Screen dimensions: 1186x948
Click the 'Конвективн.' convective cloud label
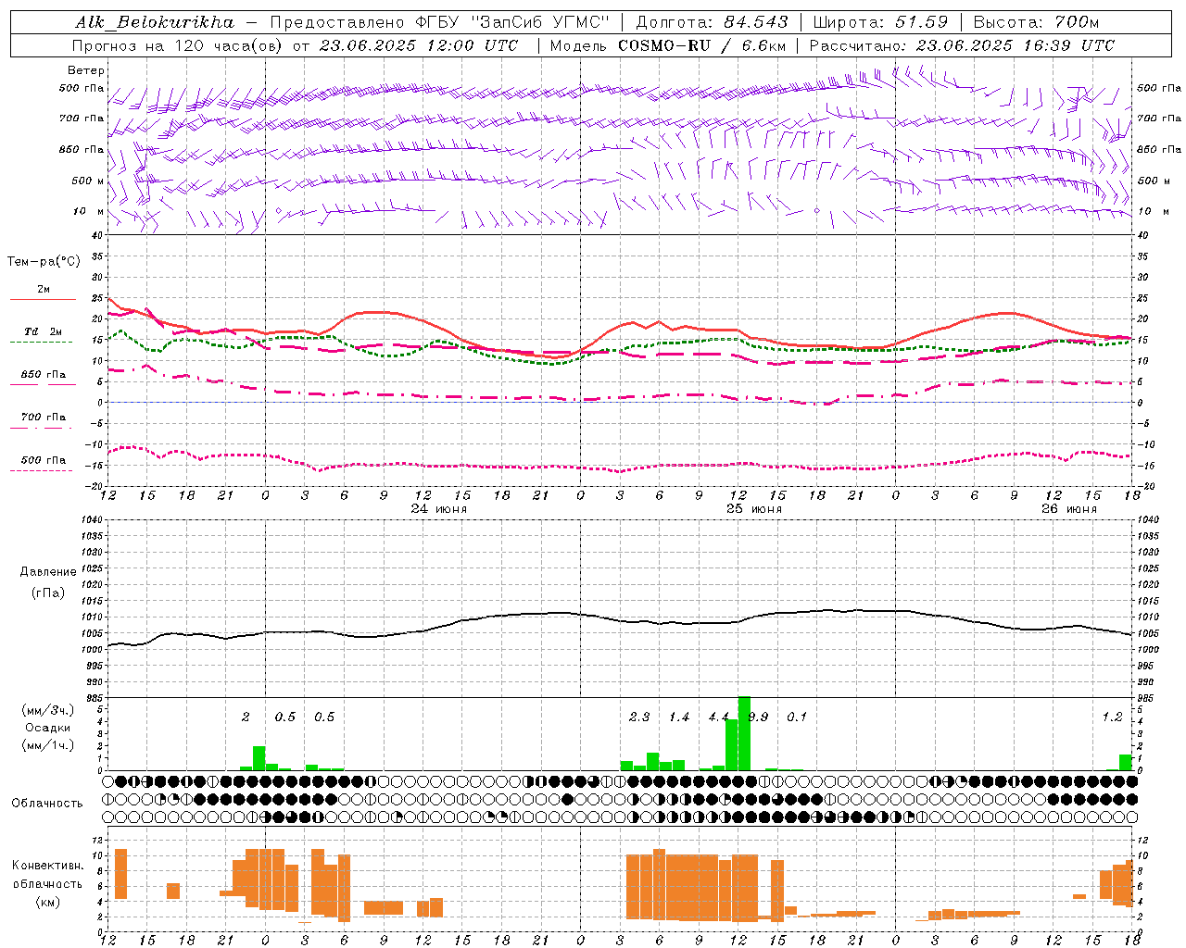[x=47, y=866]
